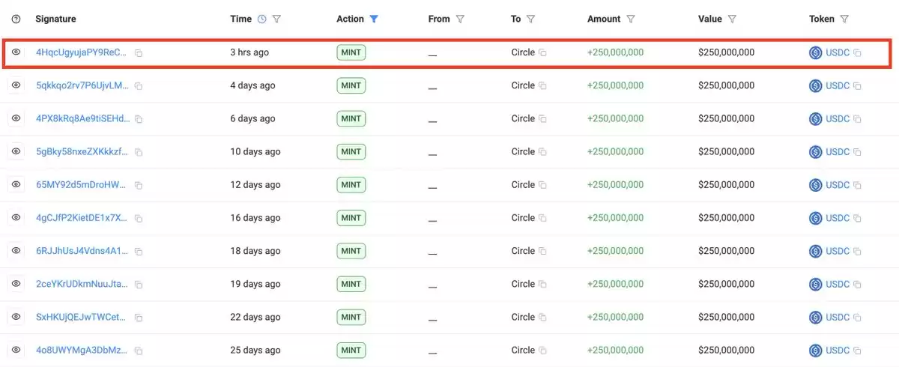This screenshot has height=367, width=899.
Task: Toggle eye icon for 4o8UWYMgA3DbMz transaction
Action: 16,350
